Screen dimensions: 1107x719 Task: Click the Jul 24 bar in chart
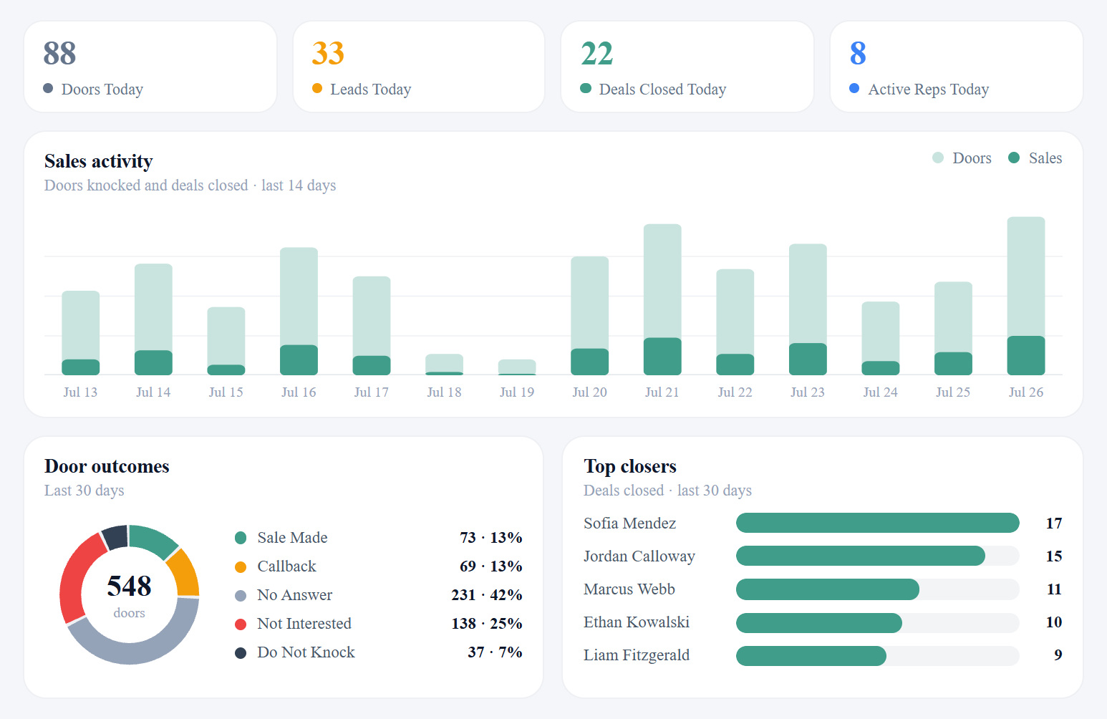[881, 338]
